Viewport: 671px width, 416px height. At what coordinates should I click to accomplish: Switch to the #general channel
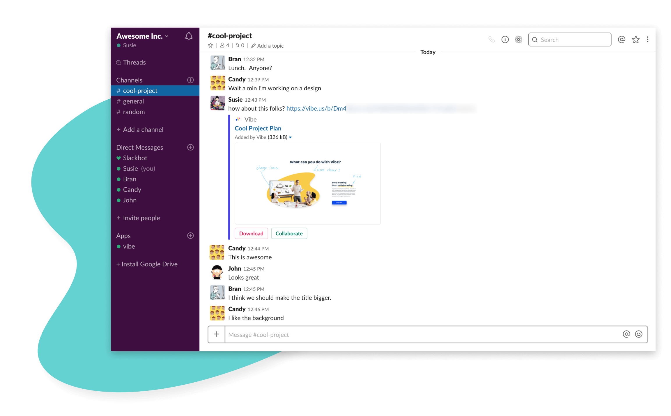(x=133, y=101)
